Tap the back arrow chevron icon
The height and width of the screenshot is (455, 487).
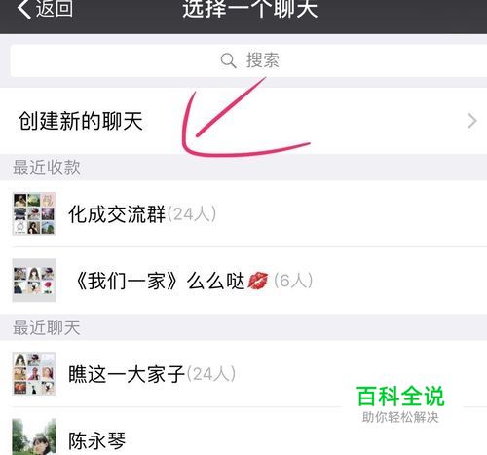click(x=23, y=8)
